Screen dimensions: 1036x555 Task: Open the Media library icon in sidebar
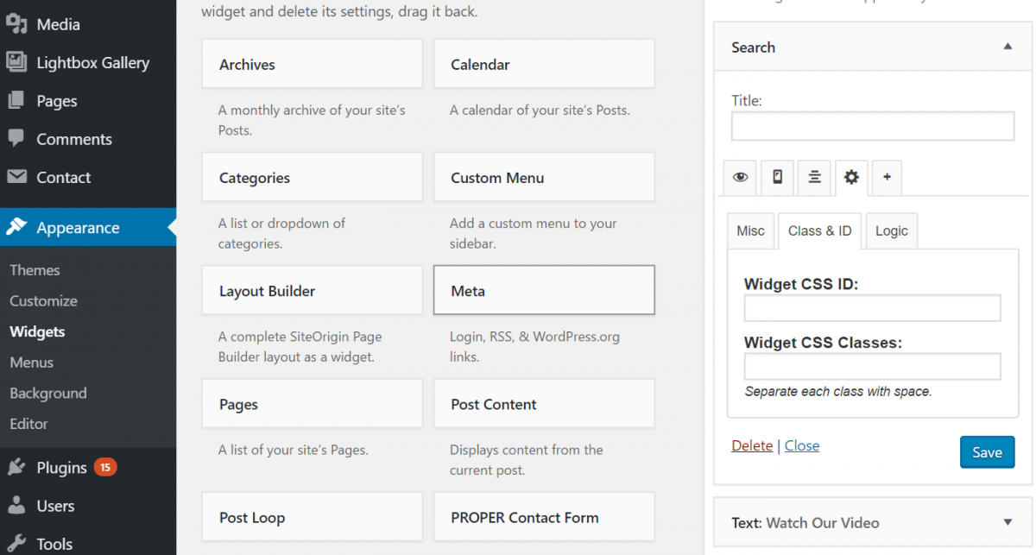[18, 23]
